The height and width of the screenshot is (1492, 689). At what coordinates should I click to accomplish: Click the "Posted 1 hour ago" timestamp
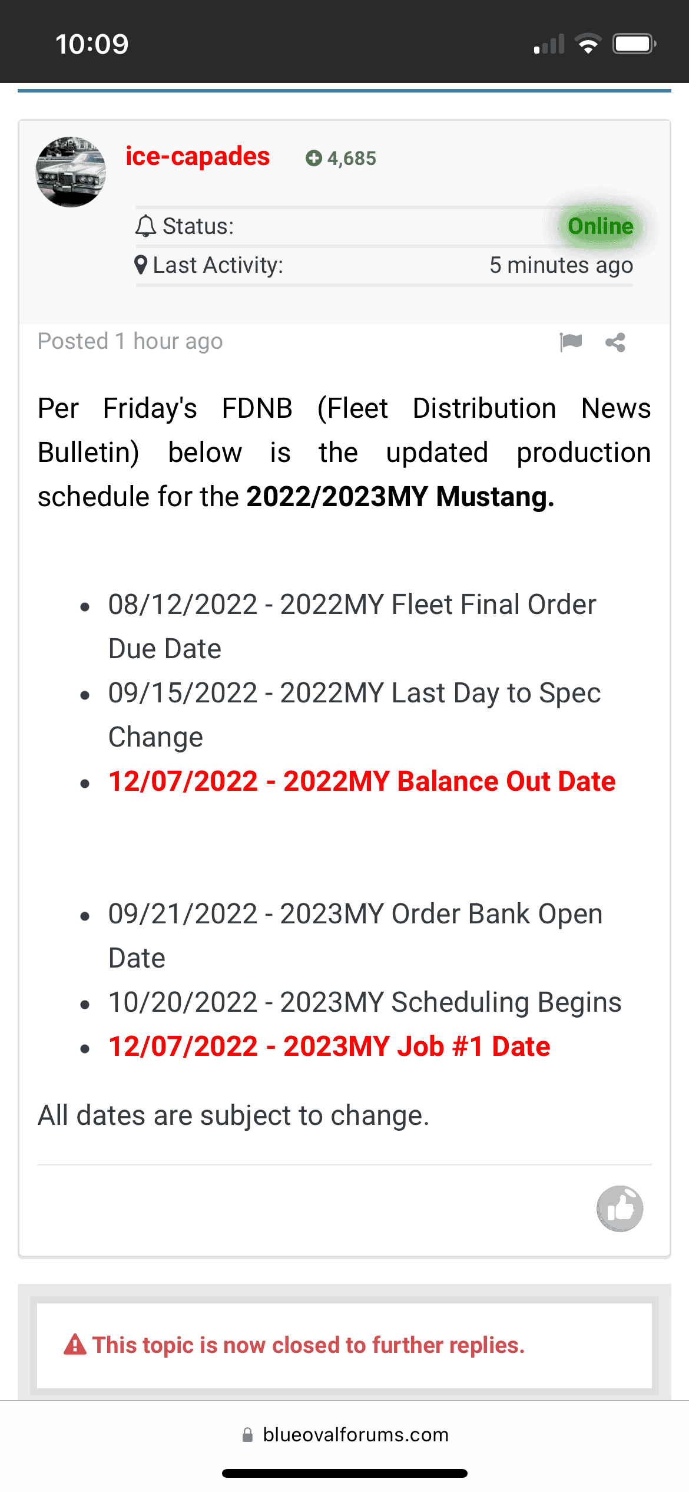[130, 341]
